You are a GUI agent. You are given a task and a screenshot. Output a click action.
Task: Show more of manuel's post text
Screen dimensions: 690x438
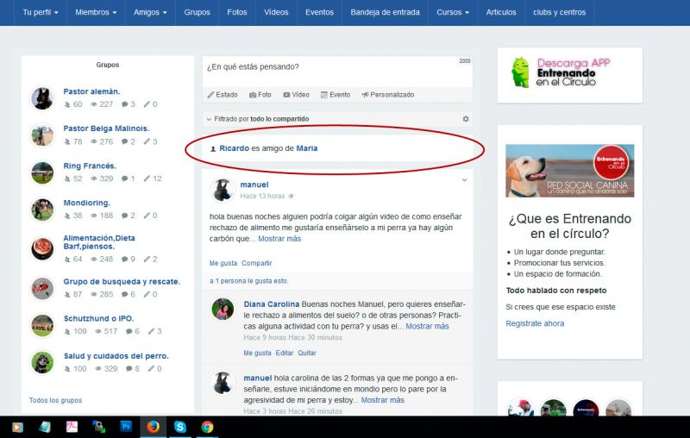pyautogui.click(x=279, y=239)
